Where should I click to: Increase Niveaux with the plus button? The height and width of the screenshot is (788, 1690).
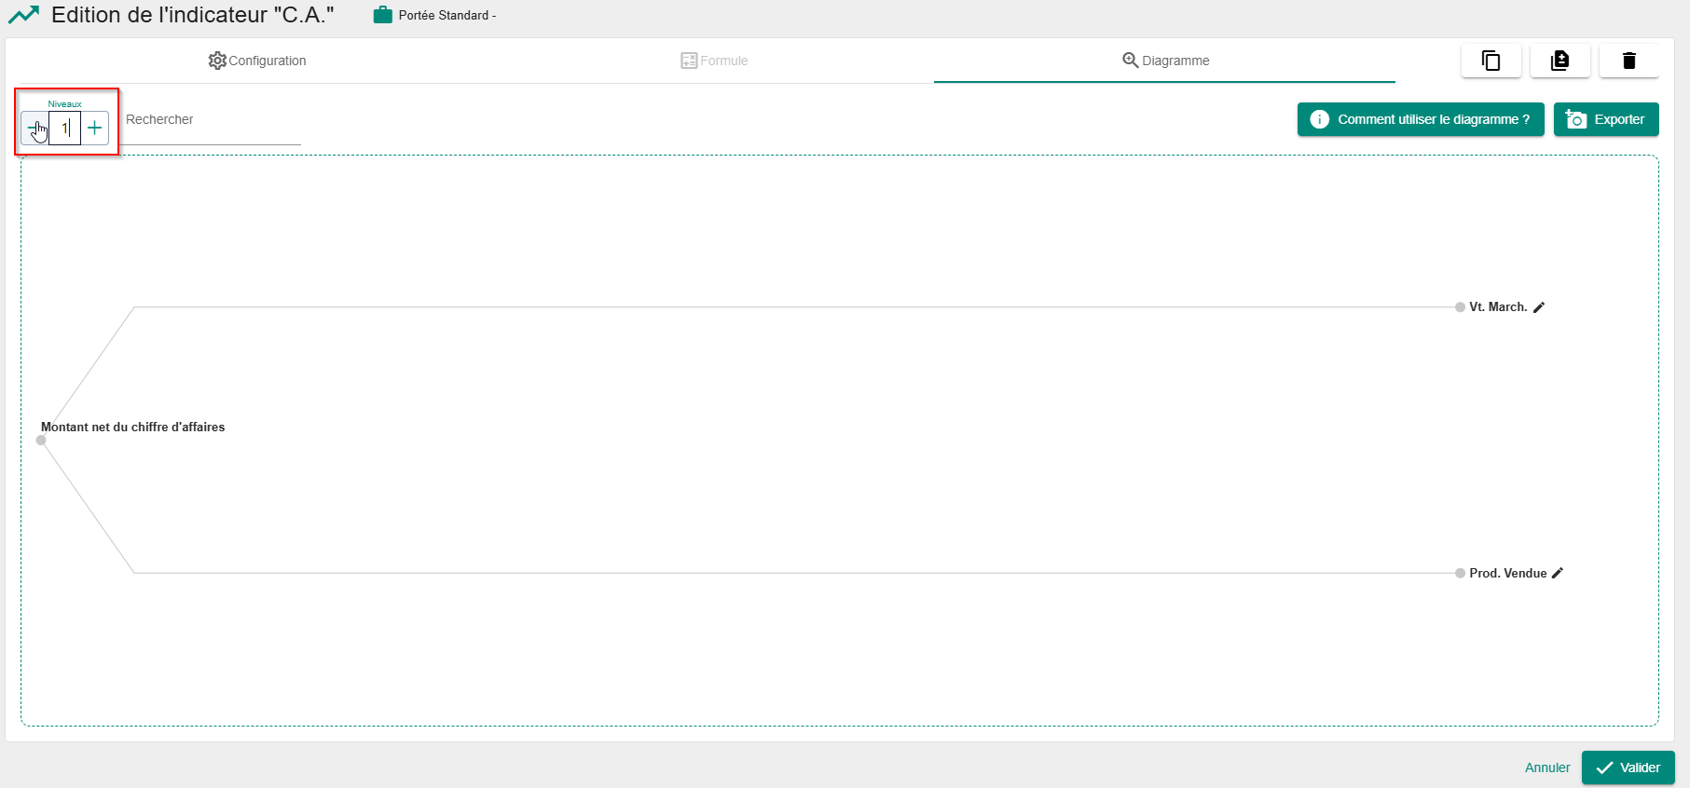(x=95, y=128)
